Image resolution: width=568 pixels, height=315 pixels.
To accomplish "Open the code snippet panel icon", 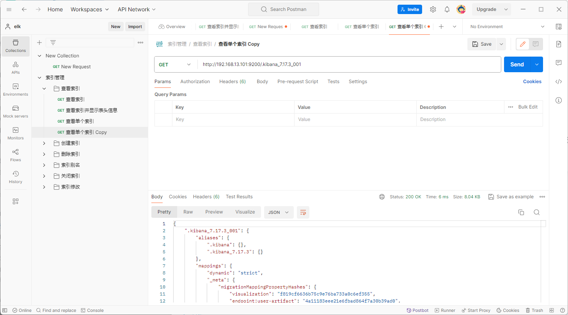I will click(558, 82).
